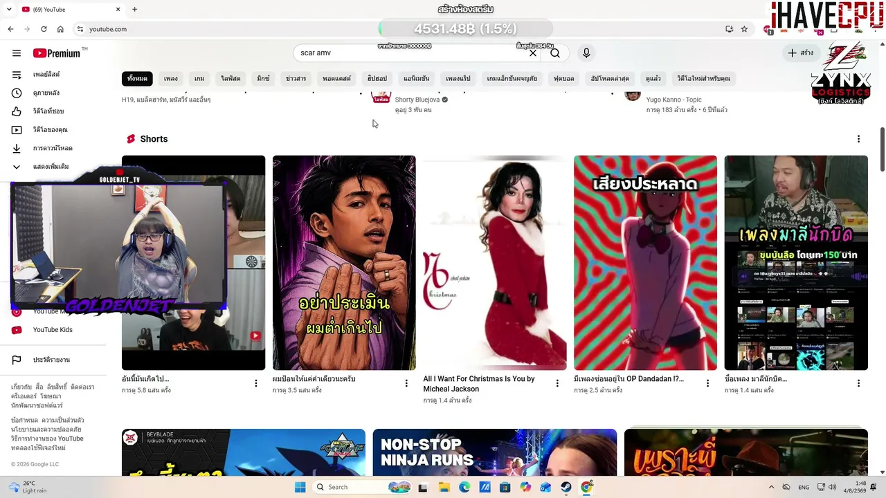This screenshot has height=498, width=886.
Task: Open the Create (สร้าง) button
Action: (801, 53)
